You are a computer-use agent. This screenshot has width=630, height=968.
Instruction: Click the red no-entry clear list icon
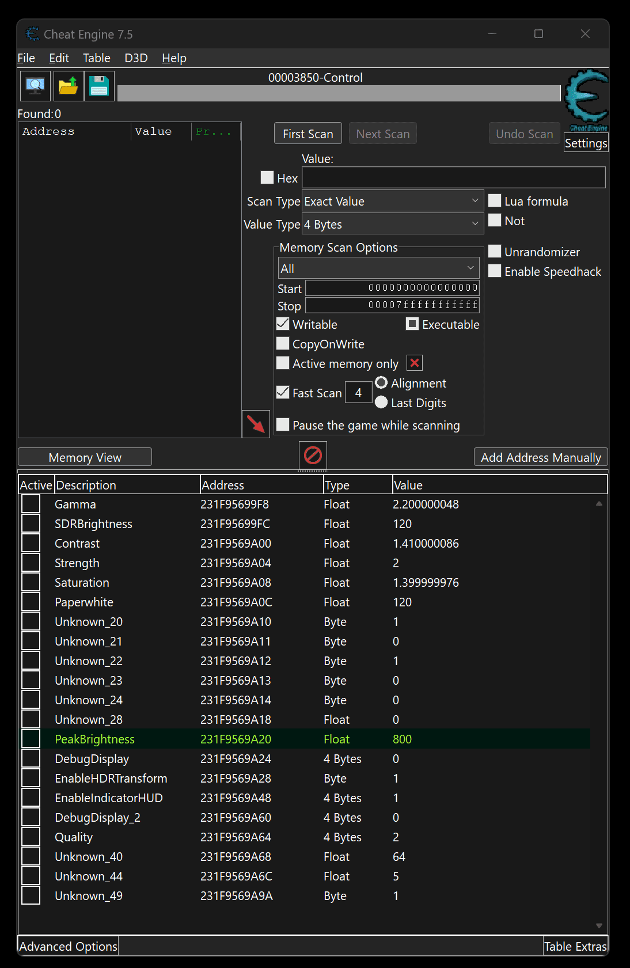[x=313, y=455]
